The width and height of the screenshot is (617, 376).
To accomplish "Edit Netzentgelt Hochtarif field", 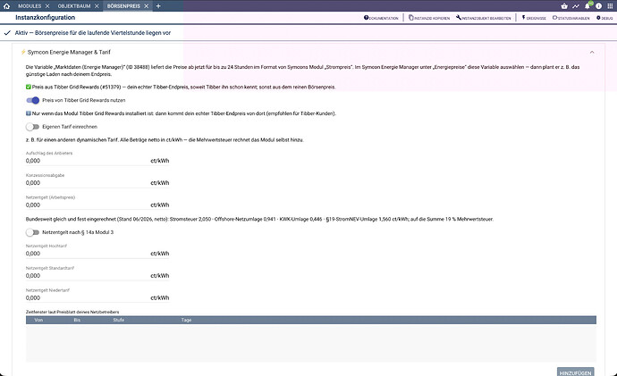I will point(97,254).
